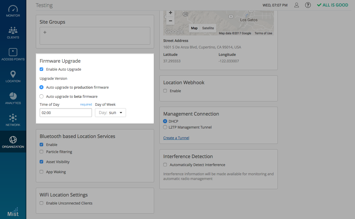Open the help question mark icon

pos(308,5)
